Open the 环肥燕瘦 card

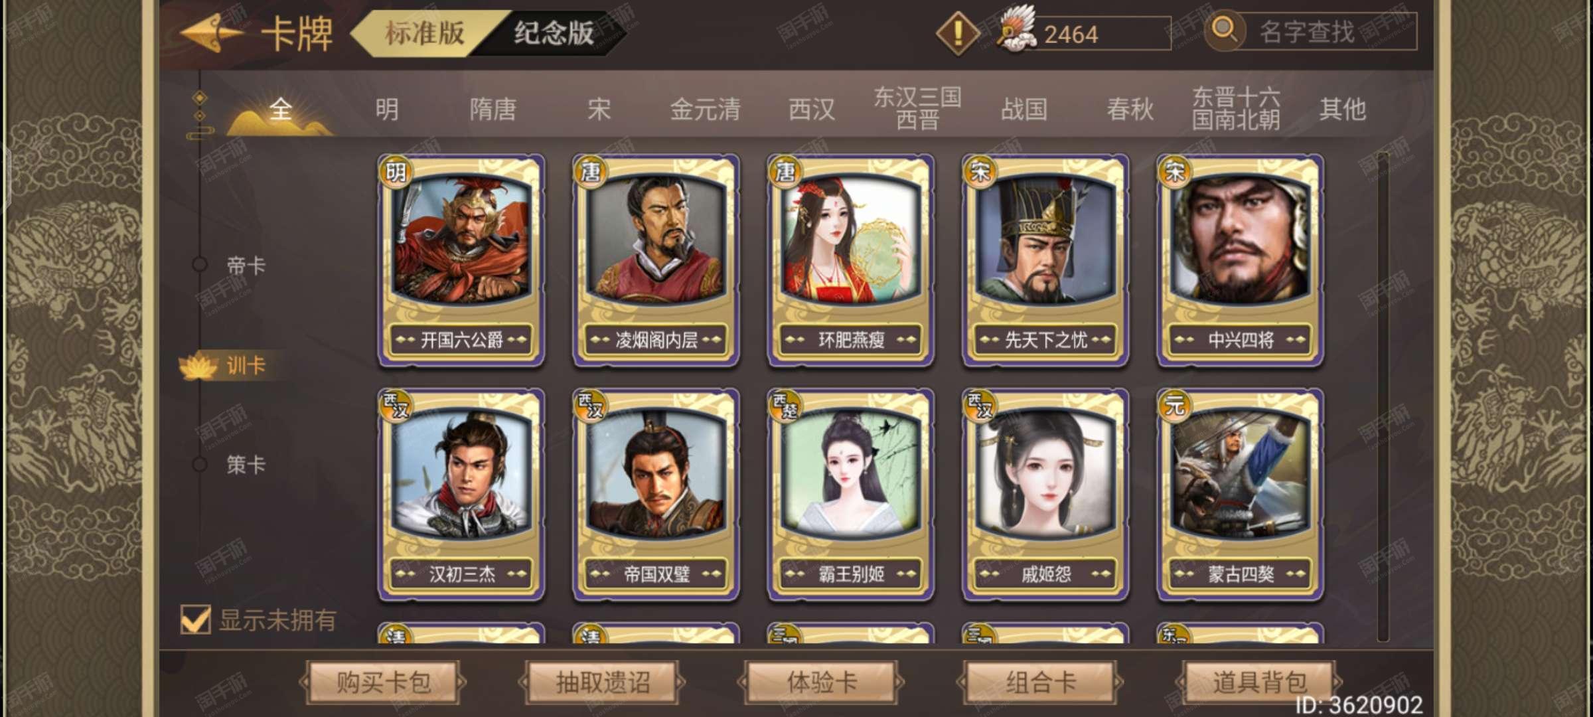pos(851,260)
